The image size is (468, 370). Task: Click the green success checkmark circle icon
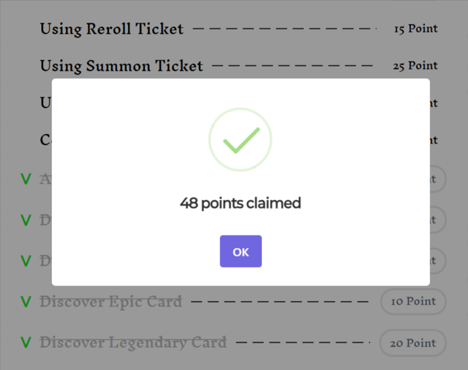pyautogui.click(x=240, y=139)
